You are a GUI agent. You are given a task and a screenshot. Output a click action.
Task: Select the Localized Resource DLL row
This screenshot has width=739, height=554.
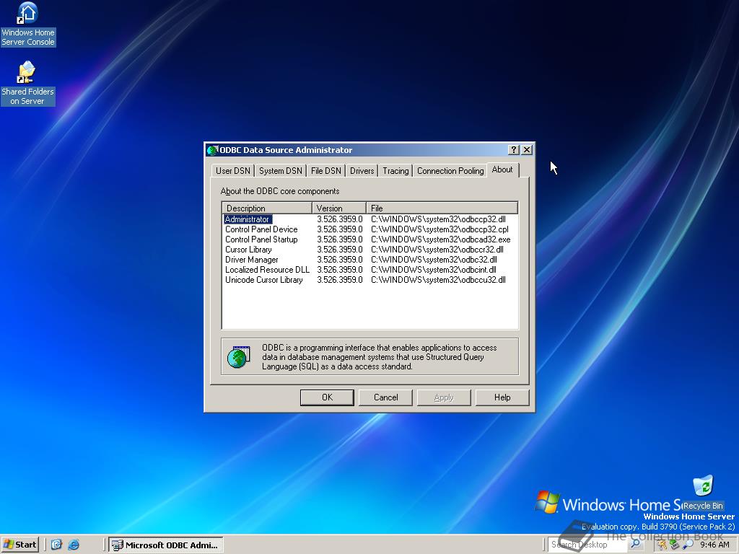pos(370,270)
